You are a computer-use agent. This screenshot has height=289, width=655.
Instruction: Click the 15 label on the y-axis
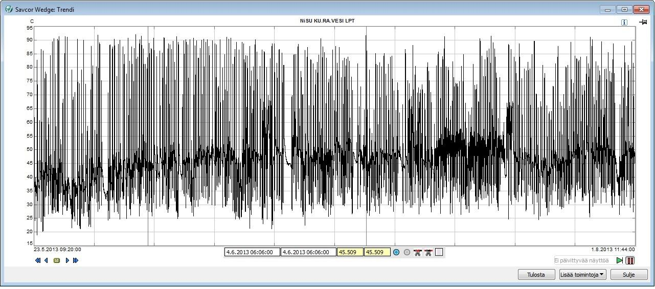pos(30,243)
